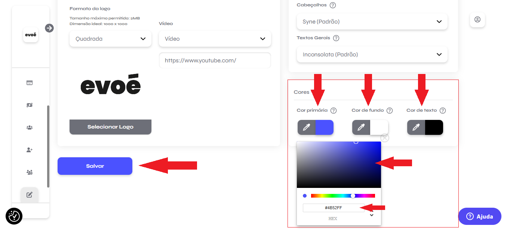The width and height of the screenshot is (507, 229).
Task: Click the Cor de texto eyedropper icon
Action: pos(416,127)
